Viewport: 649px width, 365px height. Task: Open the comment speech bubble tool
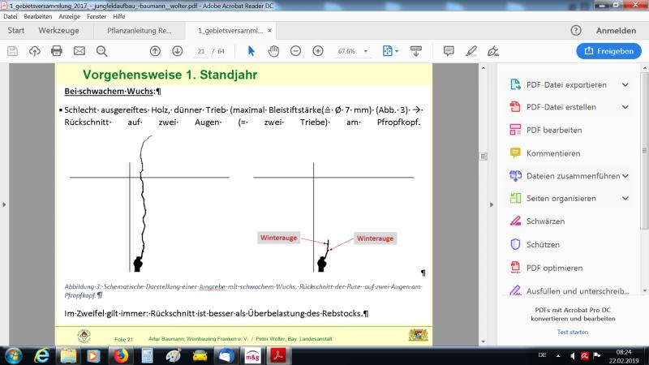[x=449, y=50]
